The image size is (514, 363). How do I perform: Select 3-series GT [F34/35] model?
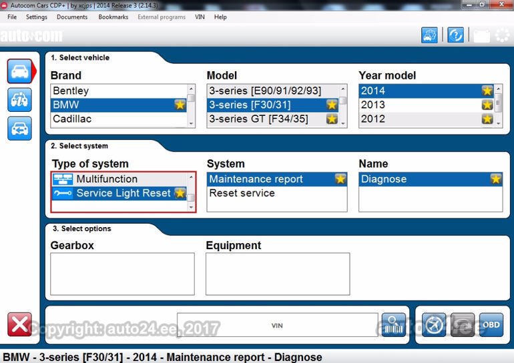click(273, 119)
